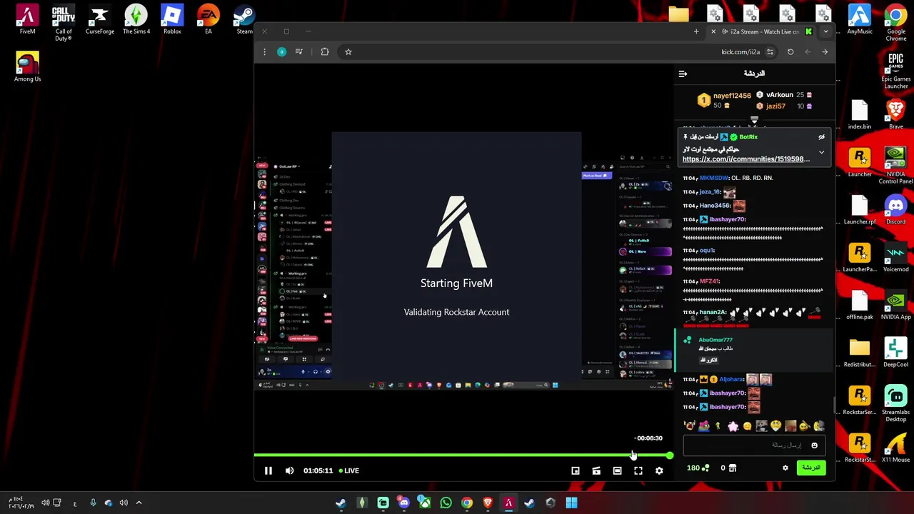Open the tab search dropdown arrow
Screen dimensions: 914x514
[825, 31]
